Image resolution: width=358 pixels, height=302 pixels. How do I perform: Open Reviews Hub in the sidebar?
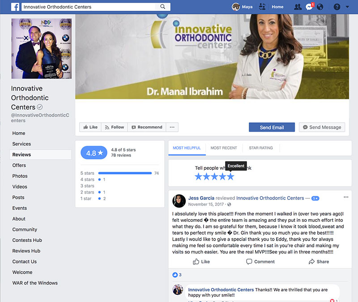[x=26, y=251]
